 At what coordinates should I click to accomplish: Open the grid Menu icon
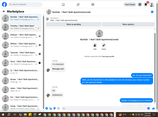(x=140, y=4)
